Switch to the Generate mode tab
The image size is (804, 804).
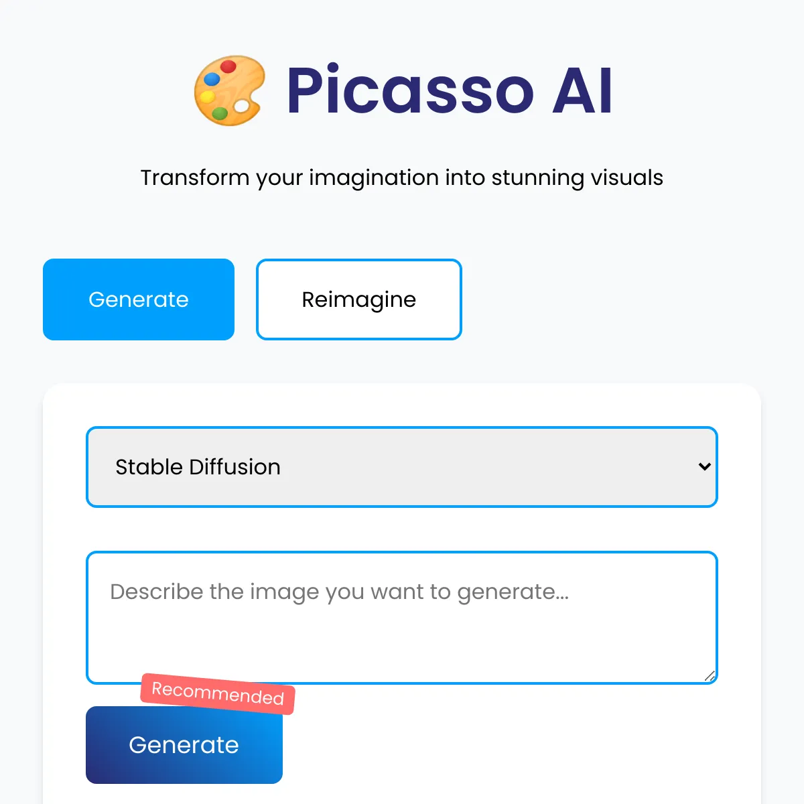(139, 299)
